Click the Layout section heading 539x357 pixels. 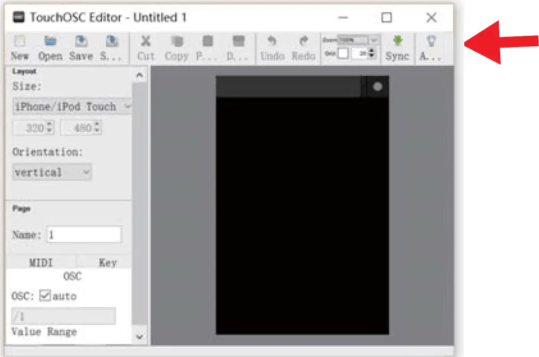pyautogui.click(x=24, y=71)
